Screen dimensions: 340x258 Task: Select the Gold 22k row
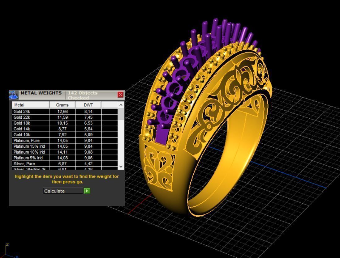(x=65, y=117)
